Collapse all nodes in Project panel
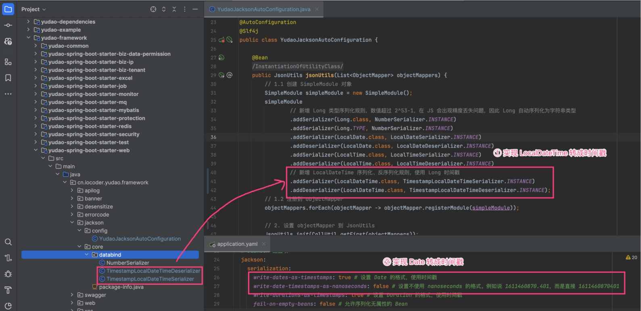The height and width of the screenshot is (311, 641). click(x=174, y=9)
